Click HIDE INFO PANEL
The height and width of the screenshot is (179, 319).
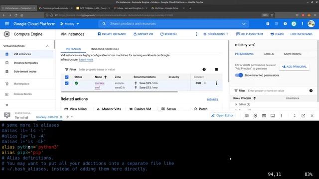tap(302, 34)
